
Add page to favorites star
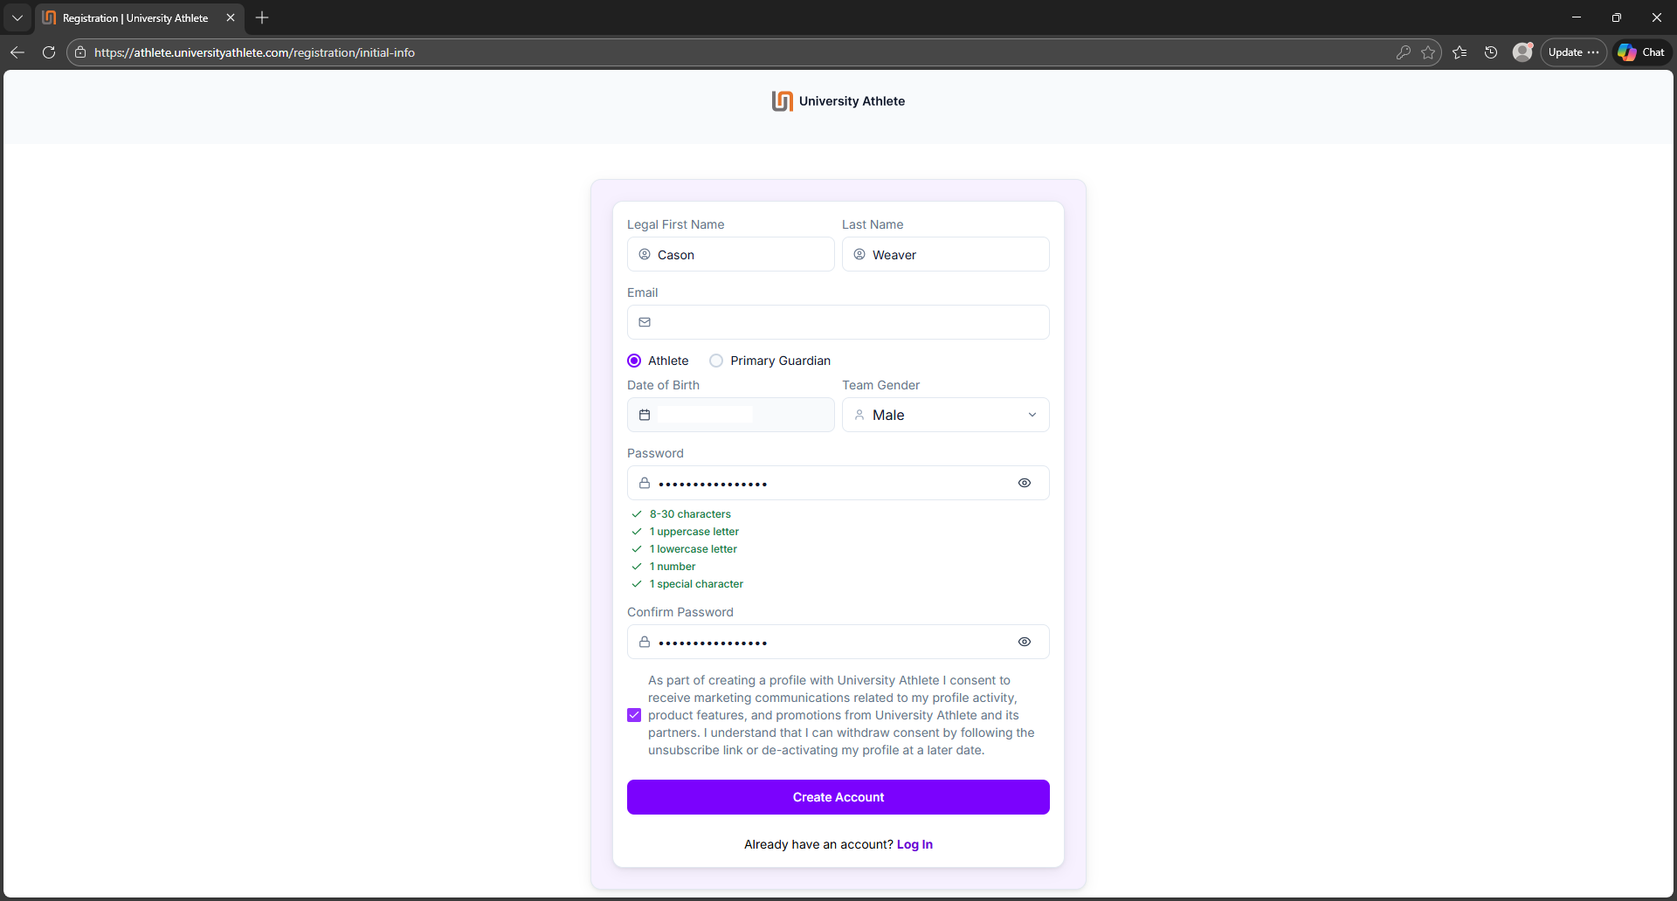1428,52
